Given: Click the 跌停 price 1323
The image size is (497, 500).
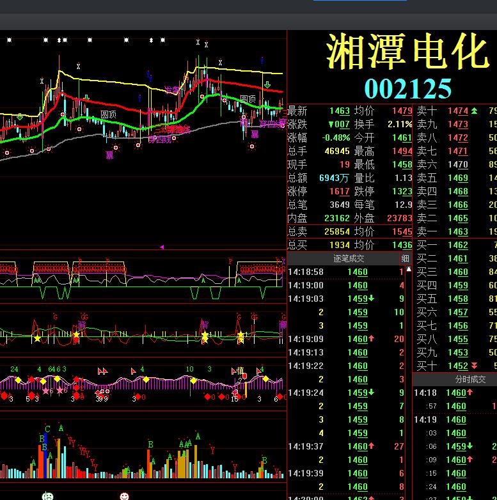Looking at the screenshot, I should (402, 191).
